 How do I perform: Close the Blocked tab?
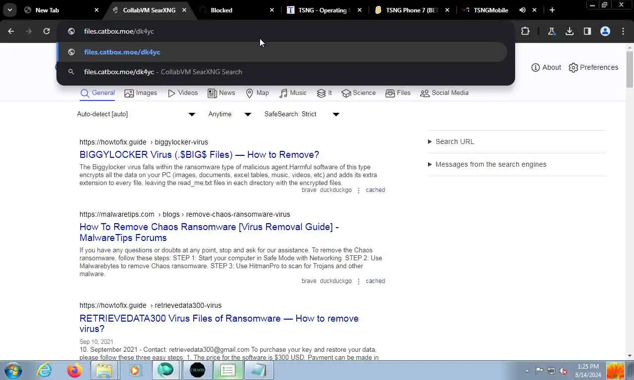click(x=272, y=10)
